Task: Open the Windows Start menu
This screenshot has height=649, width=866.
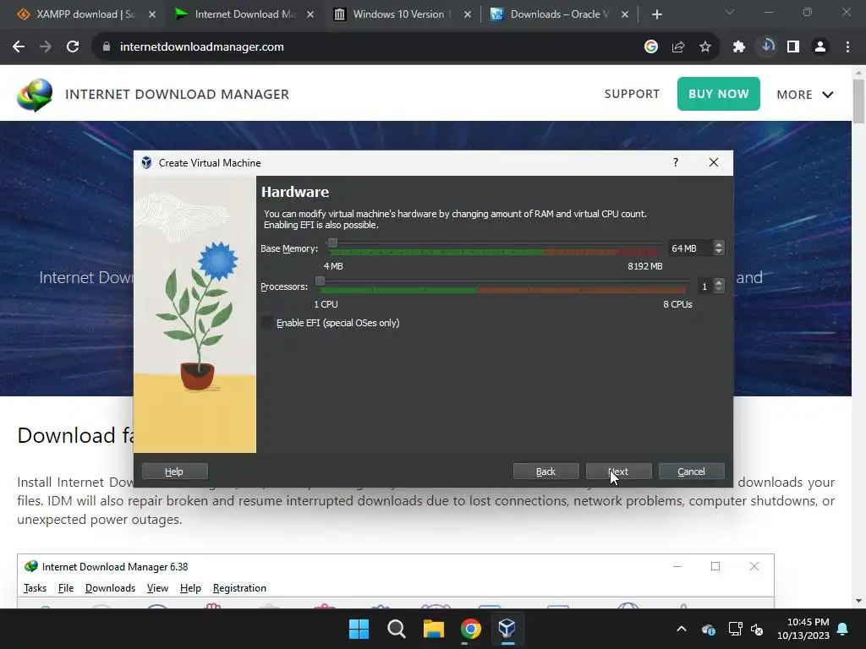Action: coord(359,629)
